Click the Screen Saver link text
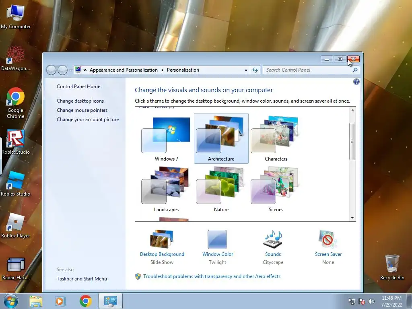Viewport: 412px width, 309px height. 328,254
